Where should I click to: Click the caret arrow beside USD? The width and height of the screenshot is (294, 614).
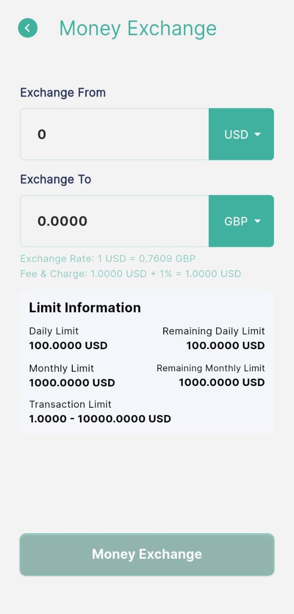[x=257, y=134]
